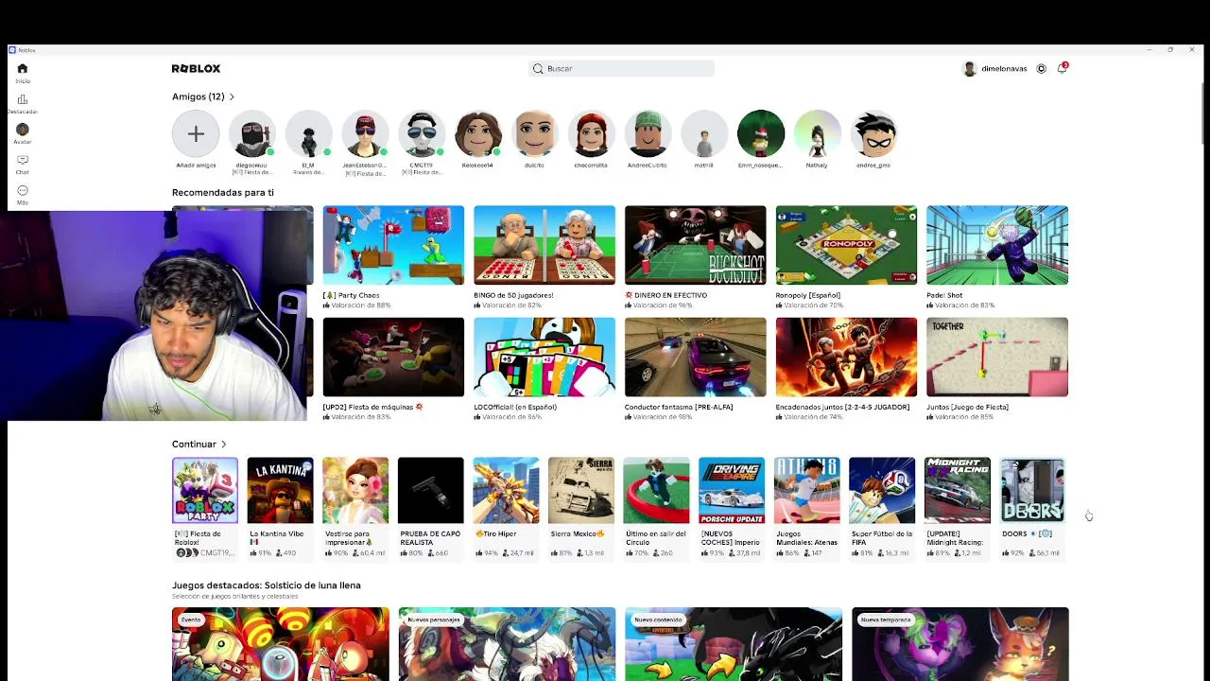Continue playing La Kantina Vibe
Image resolution: width=1210 pixels, height=681 pixels.
(x=280, y=490)
